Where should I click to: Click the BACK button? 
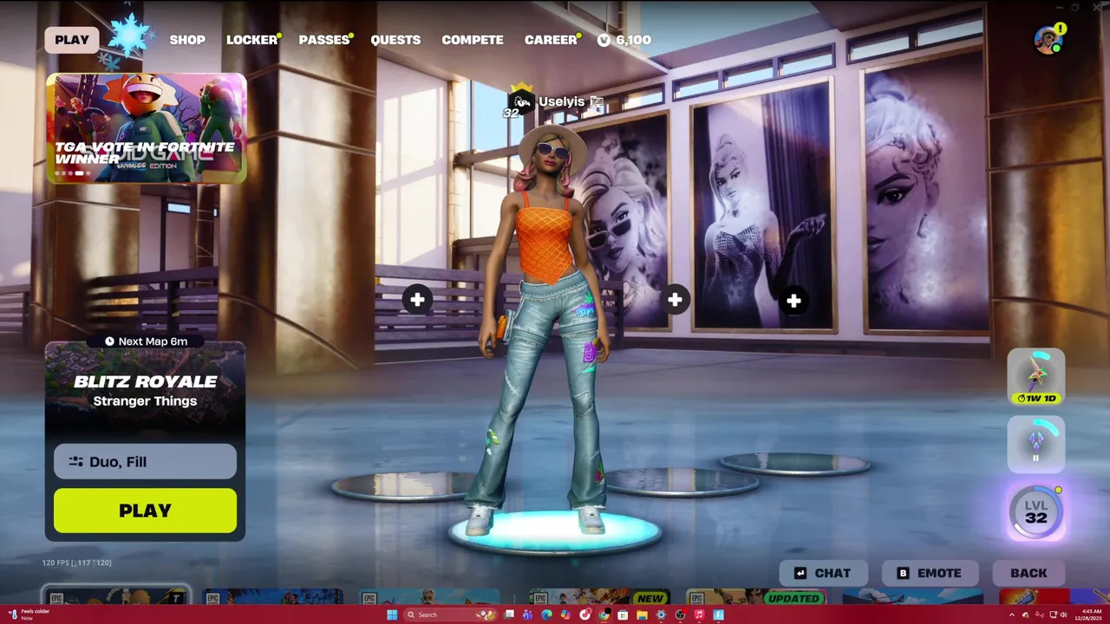1028,573
